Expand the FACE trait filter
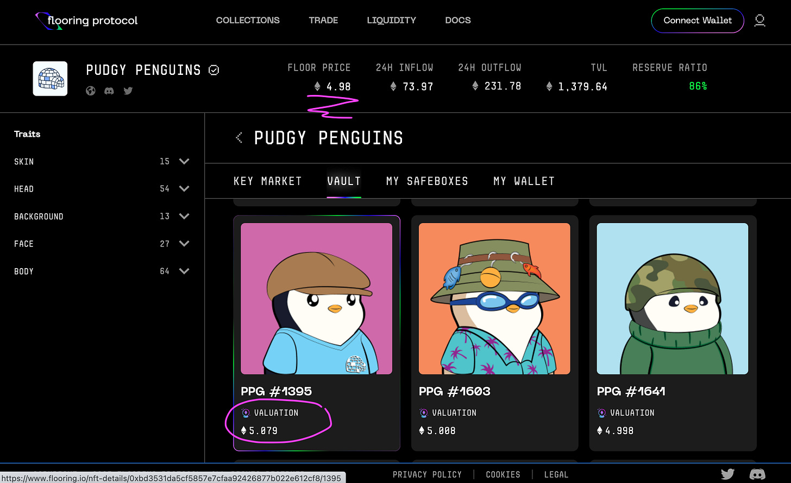The height and width of the screenshot is (483, 791). (184, 244)
